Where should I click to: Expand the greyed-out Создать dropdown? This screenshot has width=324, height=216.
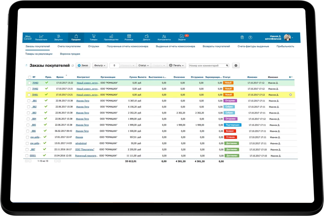click(159, 65)
